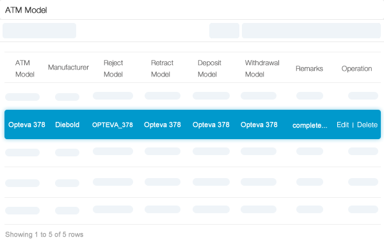This screenshot has width=384, height=247.
Task: Click the Deposit Model column header
Action: pyautogui.click(x=209, y=68)
